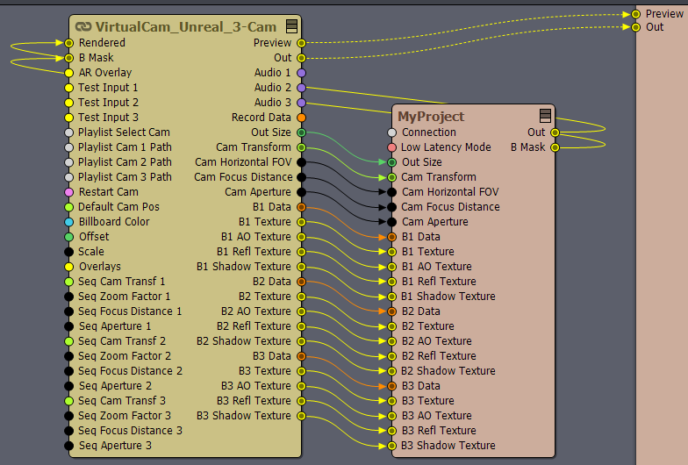Viewport: 688px width, 465px height.
Task: Click the Connection input pin on MyProject
Action: pos(392,132)
